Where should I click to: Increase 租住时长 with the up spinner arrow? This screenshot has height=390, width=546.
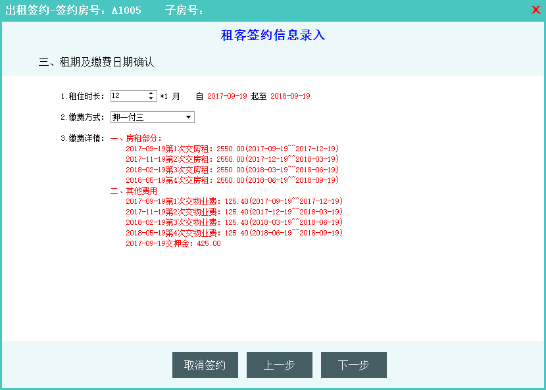pyautogui.click(x=152, y=93)
